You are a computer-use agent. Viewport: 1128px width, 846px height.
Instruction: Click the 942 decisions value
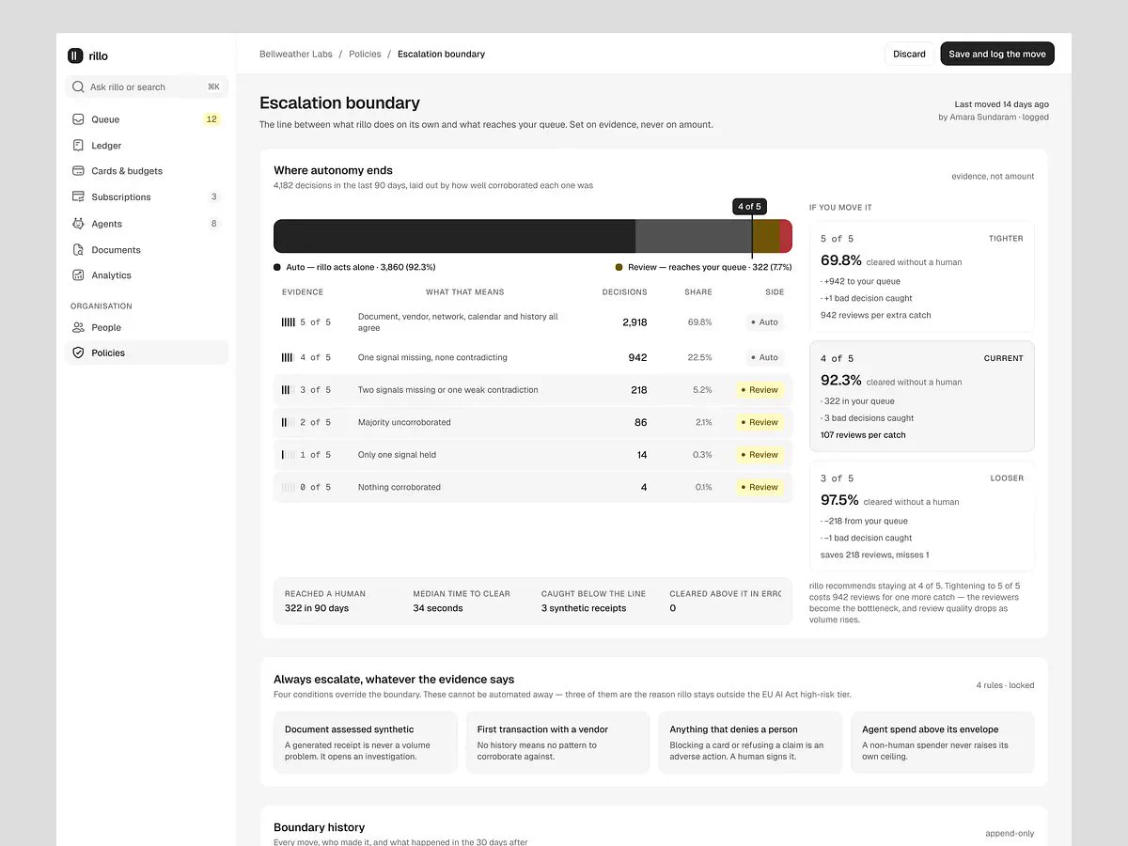coord(637,357)
